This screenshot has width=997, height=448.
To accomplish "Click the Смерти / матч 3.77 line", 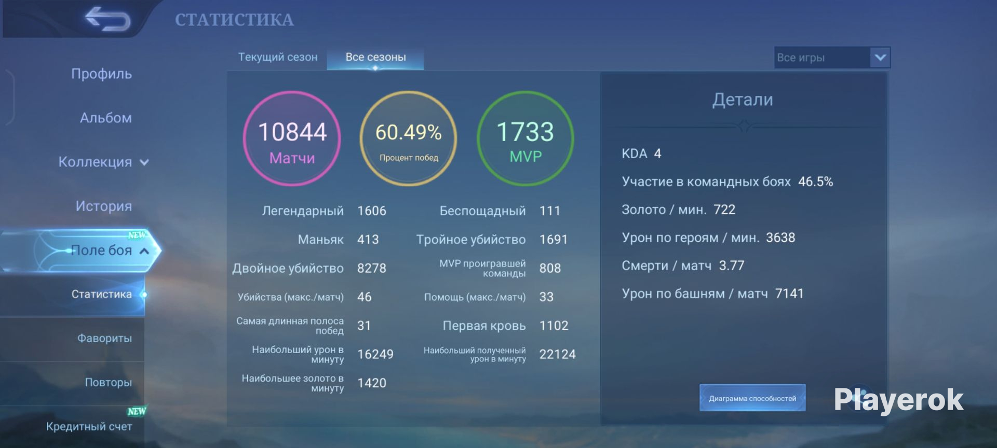I will [x=683, y=265].
